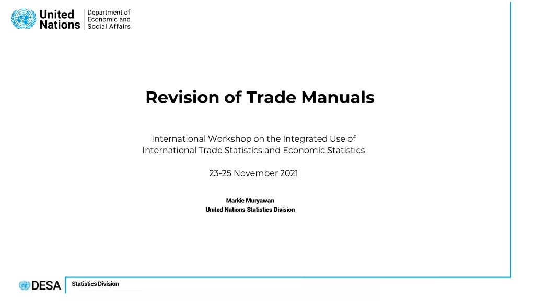Image resolution: width=535 pixels, height=301 pixels.
Task: Click the word "Revision" in the title
Action: [182, 97]
